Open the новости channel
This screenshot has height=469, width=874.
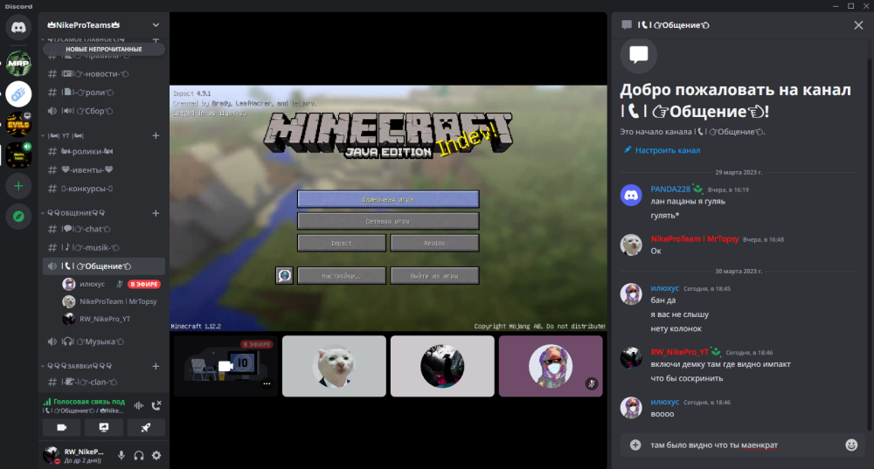point(104,73)
